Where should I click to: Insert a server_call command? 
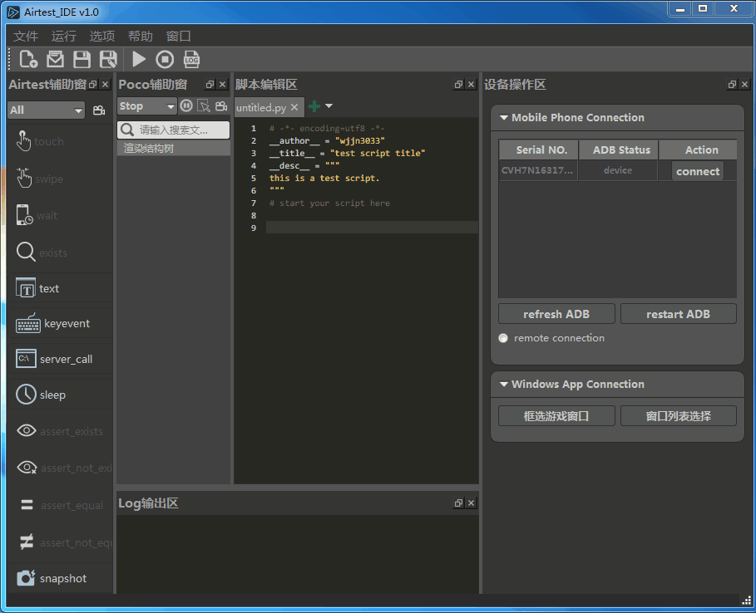point(60,359)
